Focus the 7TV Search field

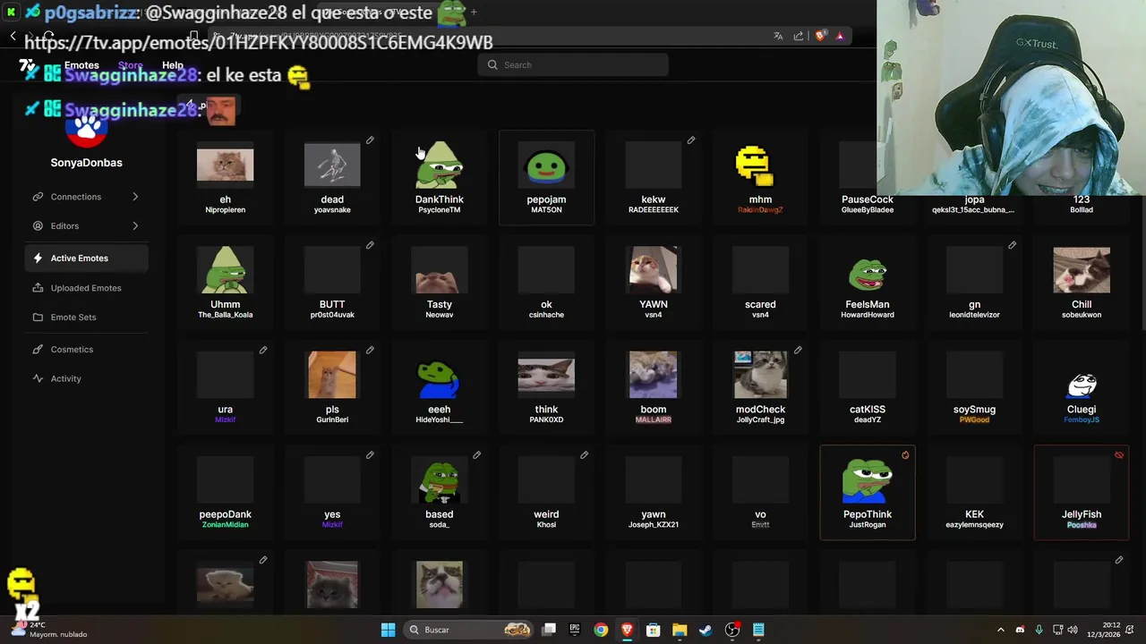[x=573, y=65]
